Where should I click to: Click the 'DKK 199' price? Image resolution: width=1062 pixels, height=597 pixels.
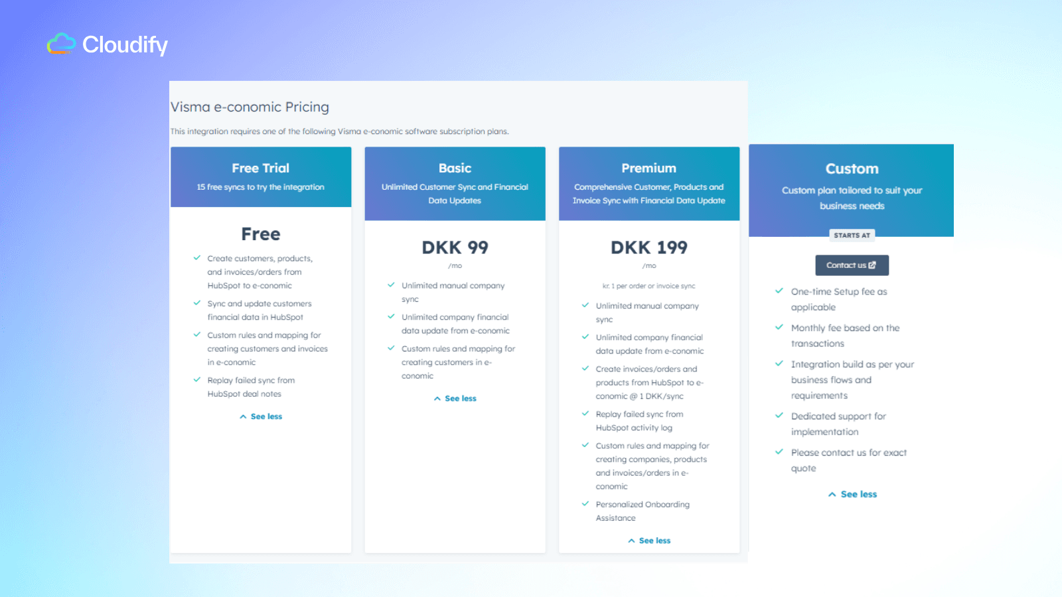(649, 247)
